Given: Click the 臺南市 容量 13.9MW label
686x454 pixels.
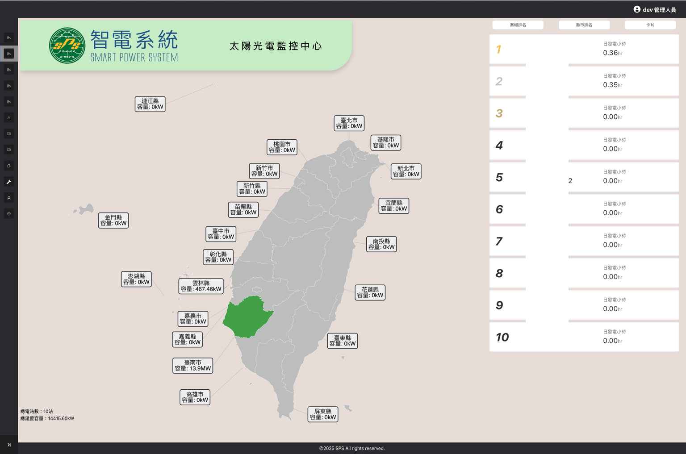Looking at the screenshot, I should (193, 366).
